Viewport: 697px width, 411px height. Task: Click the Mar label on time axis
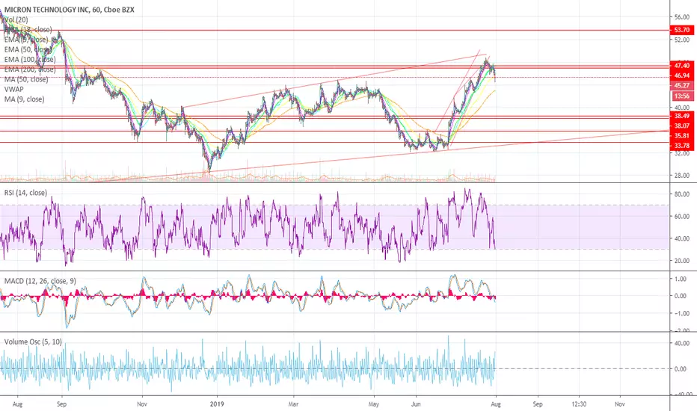click(293, 404)
